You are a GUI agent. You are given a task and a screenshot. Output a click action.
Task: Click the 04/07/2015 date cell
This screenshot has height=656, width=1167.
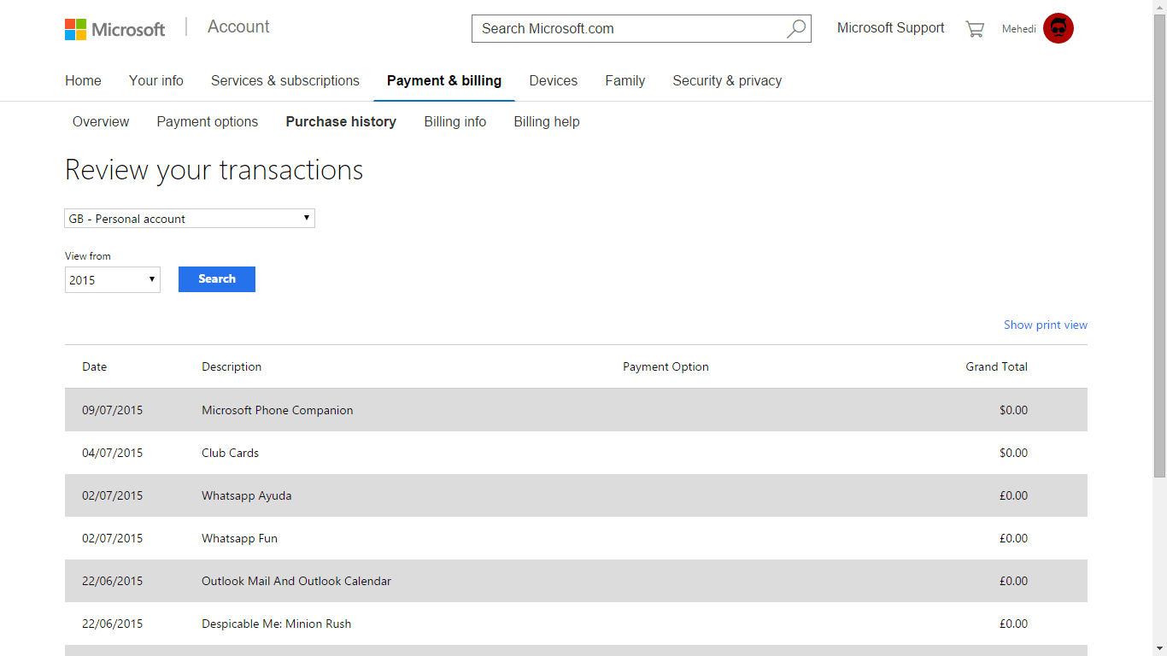(113, 453)
